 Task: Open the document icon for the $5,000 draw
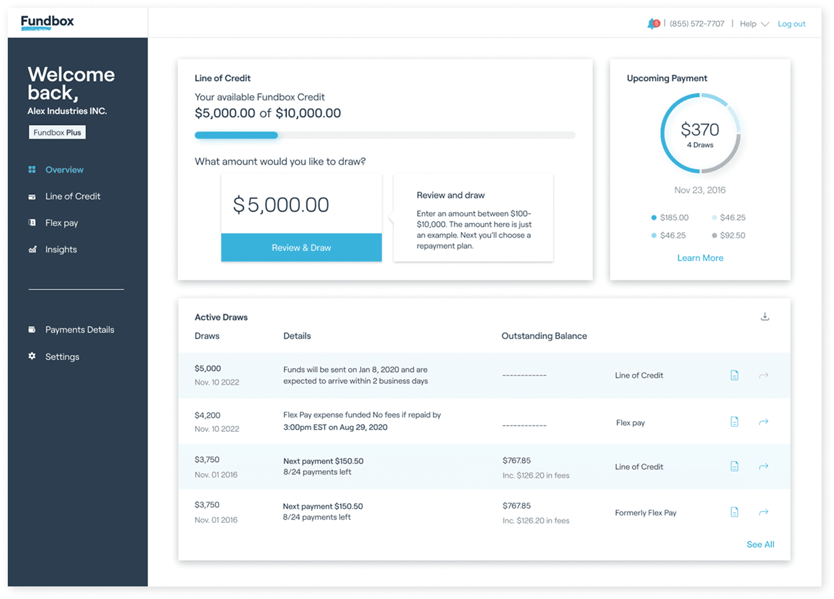click(x=735, y=375)
